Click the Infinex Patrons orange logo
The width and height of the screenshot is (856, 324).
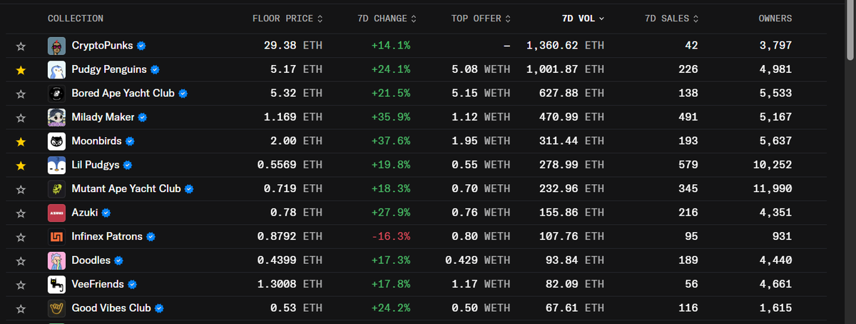click(x=57, y=236)
